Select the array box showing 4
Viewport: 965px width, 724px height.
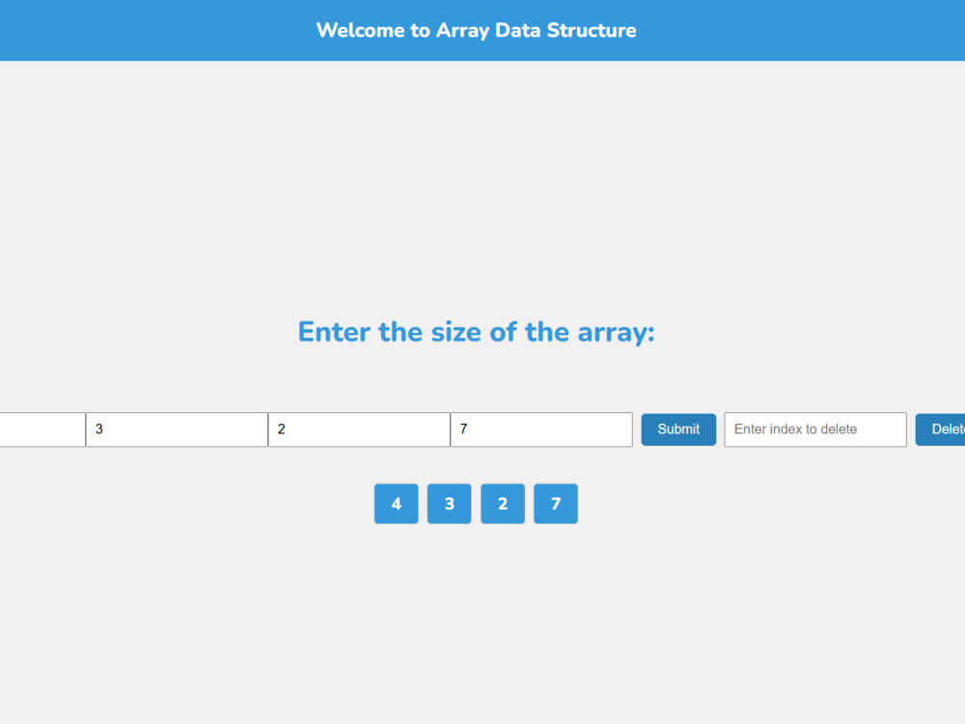point(397,504)
